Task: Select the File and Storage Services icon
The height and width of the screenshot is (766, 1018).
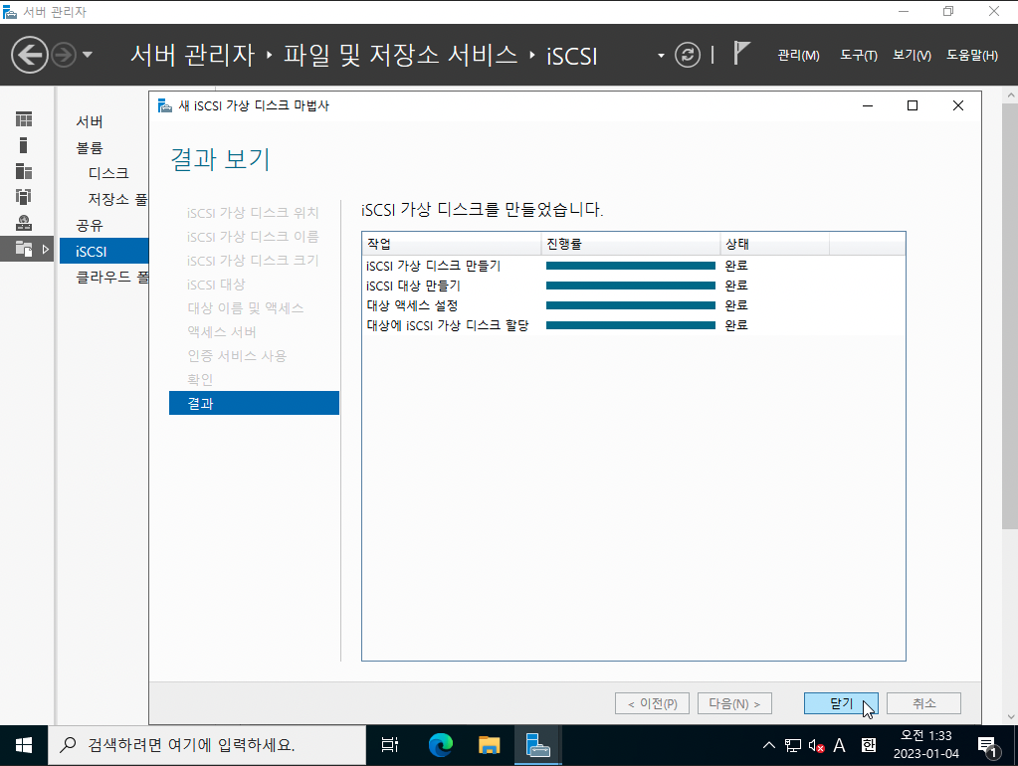Action: [x=24, y=249]
